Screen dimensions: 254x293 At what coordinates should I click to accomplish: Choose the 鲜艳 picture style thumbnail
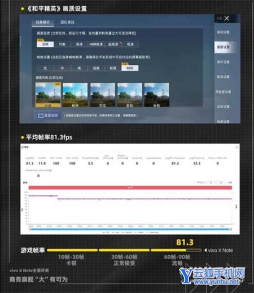pyautogui.click(x=75, y=95)
